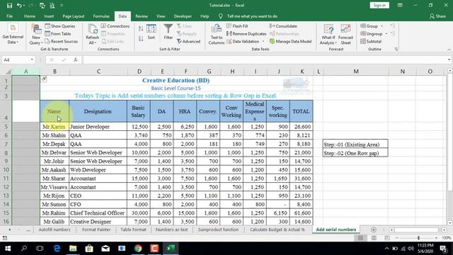Open What-If Analysis menu
This screenshot has height=255, width=453.
tap(328, 35)
